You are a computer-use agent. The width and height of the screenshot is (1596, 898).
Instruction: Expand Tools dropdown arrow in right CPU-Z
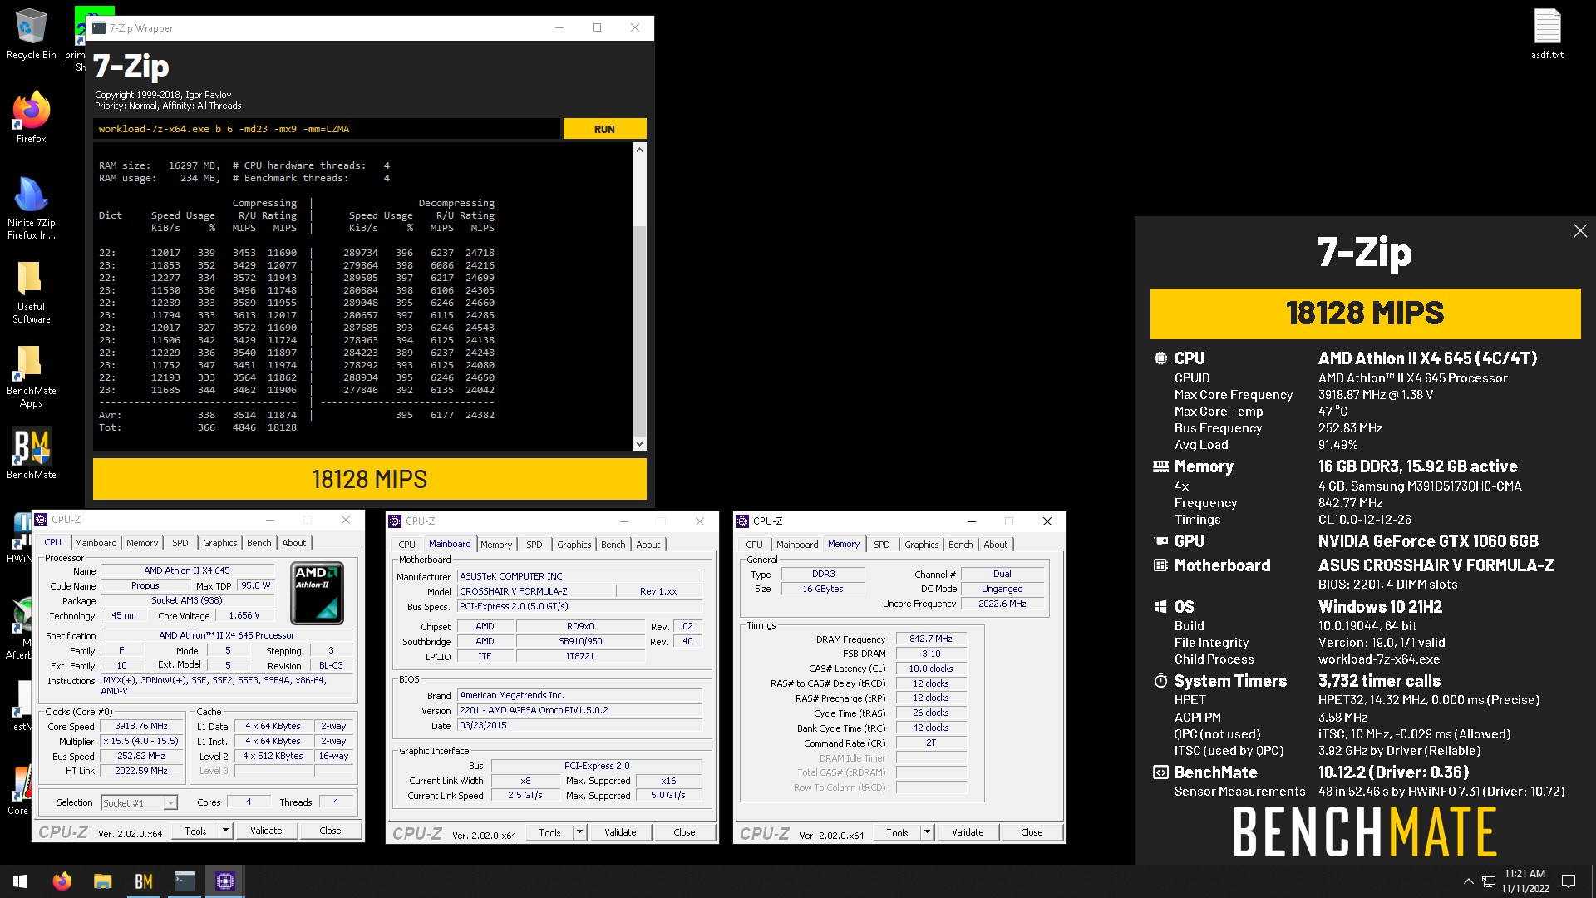[x=927, y=832]
